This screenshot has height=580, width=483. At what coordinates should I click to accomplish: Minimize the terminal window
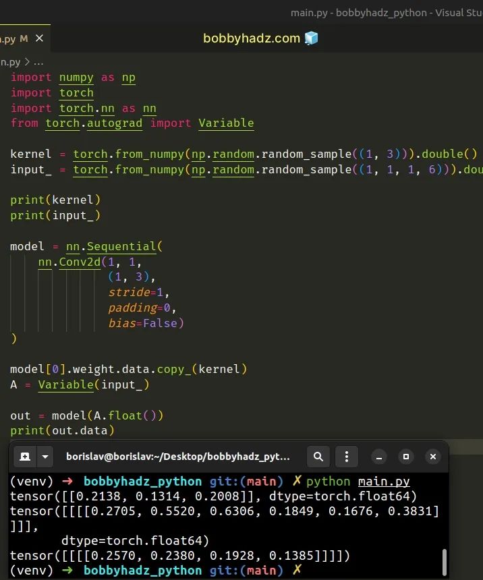point(379,457)
